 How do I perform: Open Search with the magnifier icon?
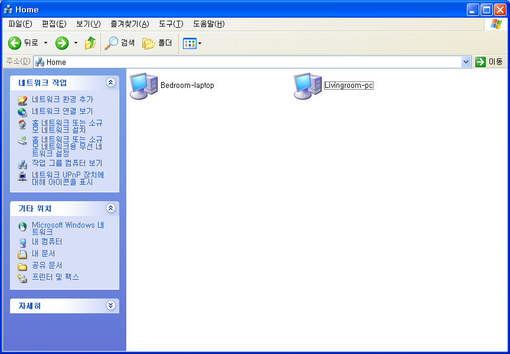pyautogui.click(x=111, y=43)
